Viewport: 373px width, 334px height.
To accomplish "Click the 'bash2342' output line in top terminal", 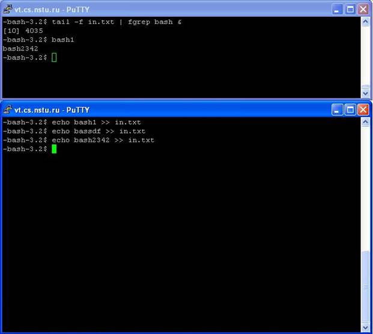I will pos(20,49).
